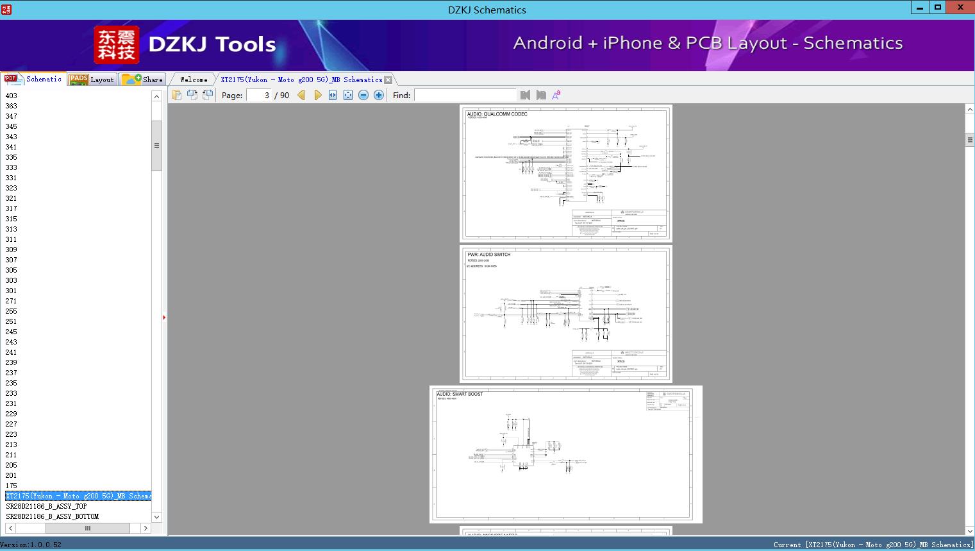The width and height of the screenshot is (975, 551).
Task: Click the page number input field
Action: point(258,95)
